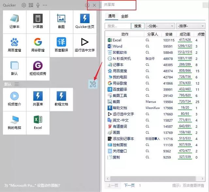The height and width of the screenshot is (192, 209).
Task: Switch to the 通用 tab
Action: pos(111,16)
